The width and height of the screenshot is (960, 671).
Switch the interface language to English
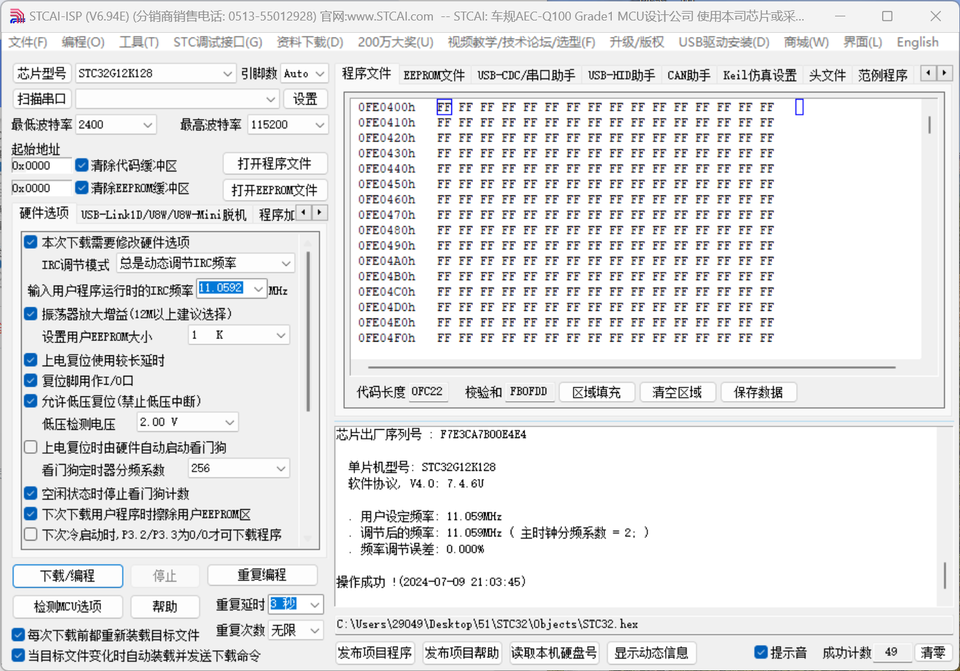(x=918, y=42)
